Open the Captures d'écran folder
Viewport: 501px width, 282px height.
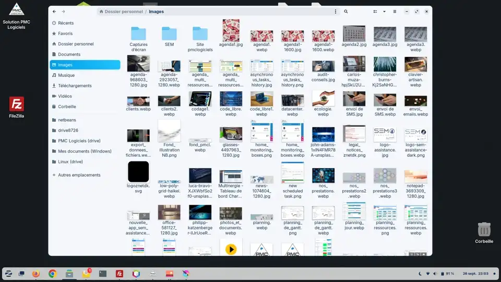click(x=138, y=34)
